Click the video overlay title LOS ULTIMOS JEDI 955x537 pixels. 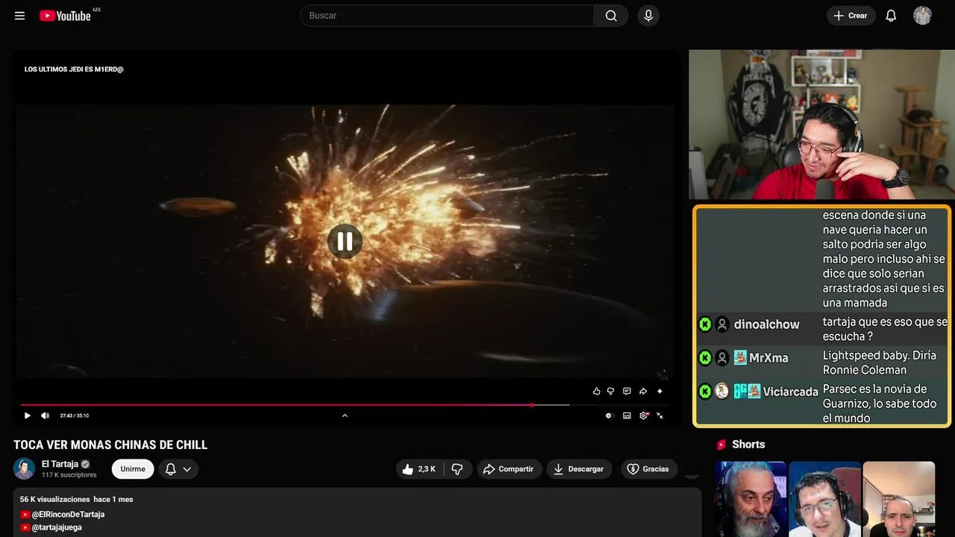(x=74, y=69)
